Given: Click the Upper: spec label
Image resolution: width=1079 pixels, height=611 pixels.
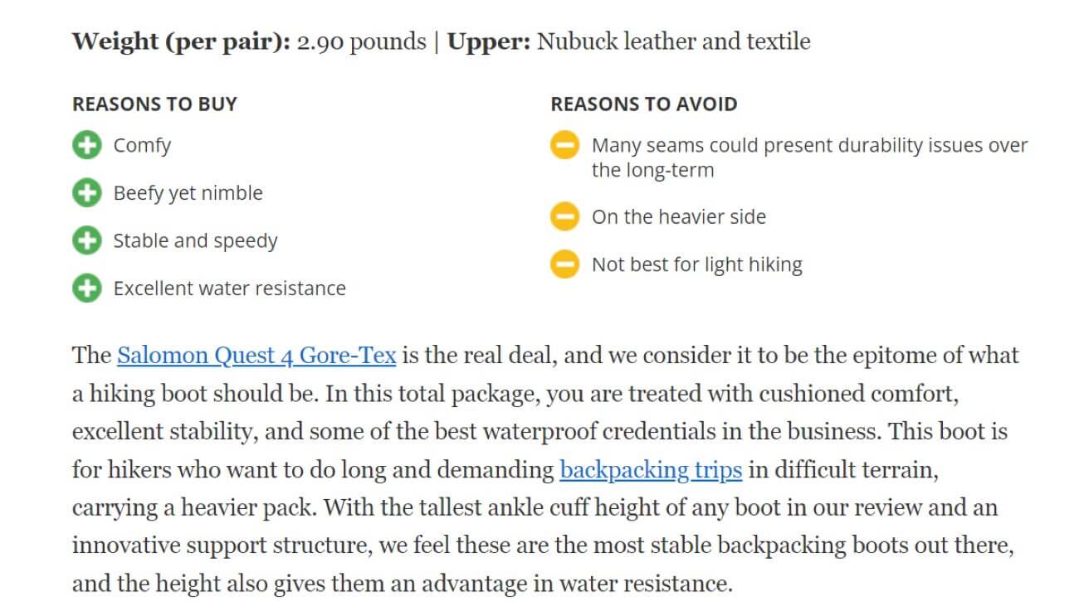Looking at the screenshot, I should (x=489, y=42).
